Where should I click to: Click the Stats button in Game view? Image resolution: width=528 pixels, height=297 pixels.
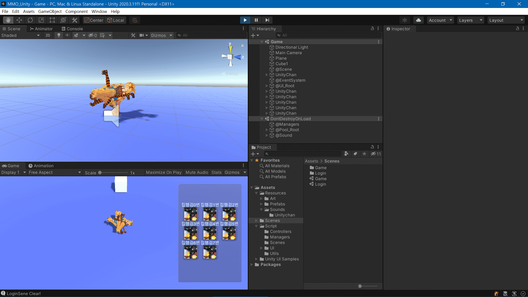coord(216,172)
